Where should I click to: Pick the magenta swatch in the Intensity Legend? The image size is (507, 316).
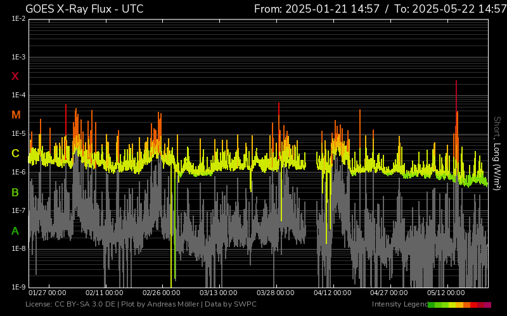point(487,305)
